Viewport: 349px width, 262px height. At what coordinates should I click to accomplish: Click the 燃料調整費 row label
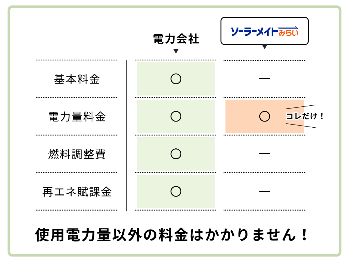pos(77,154)
